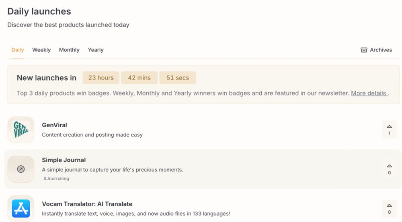This screenshot has height=222, width=402.
Task: Click the 42 mins countdown badge
Action: point(139,78)
